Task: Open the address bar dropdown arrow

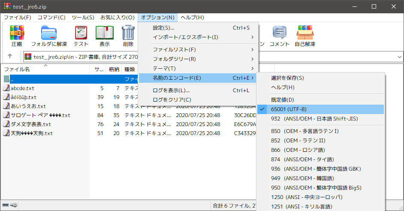Action: pyautogui.click(x=400, y=57)
